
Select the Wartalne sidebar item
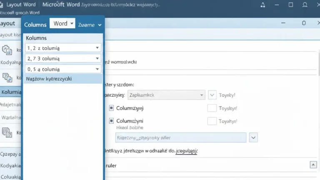(11, 117)
